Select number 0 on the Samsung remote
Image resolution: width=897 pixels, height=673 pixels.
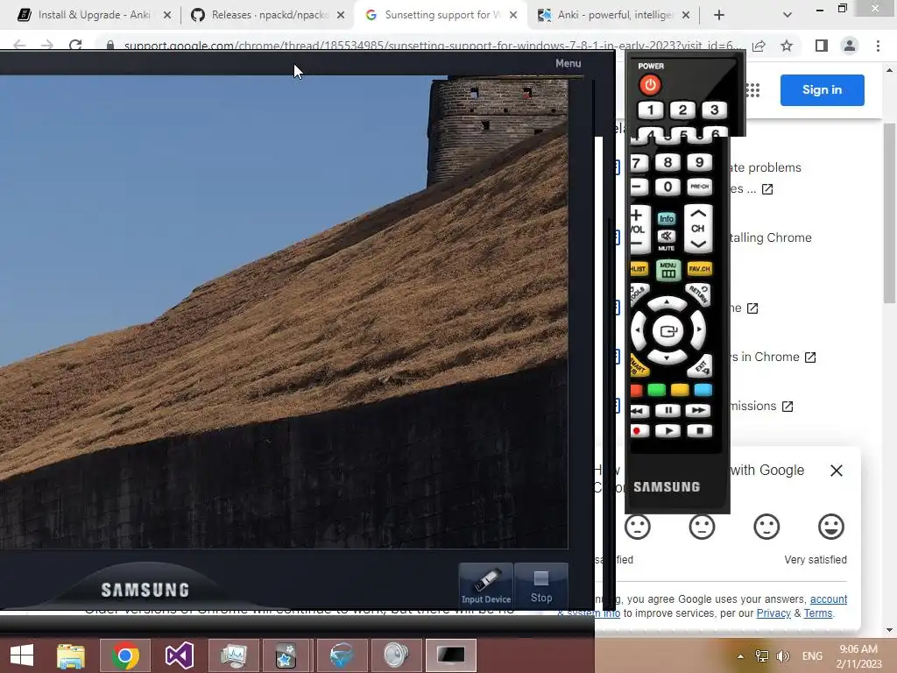(x=667, y=188)
